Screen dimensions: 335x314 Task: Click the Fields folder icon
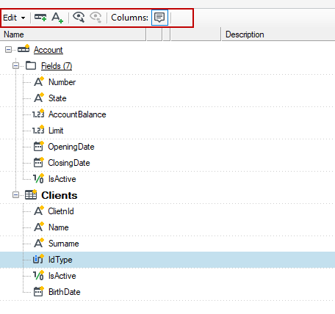[x=31, y=65]
